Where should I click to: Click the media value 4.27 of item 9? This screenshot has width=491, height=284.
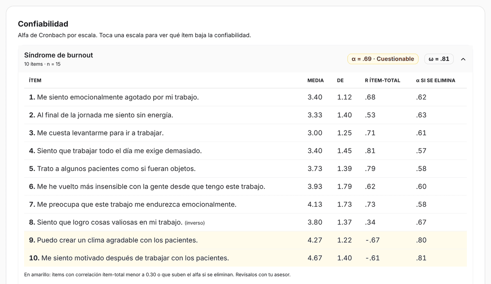click(x=315, y=240)
